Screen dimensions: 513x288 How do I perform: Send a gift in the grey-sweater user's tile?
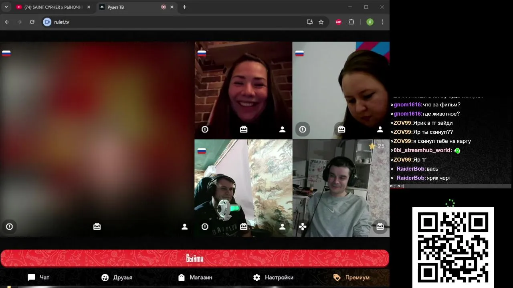tap(380, 227)
